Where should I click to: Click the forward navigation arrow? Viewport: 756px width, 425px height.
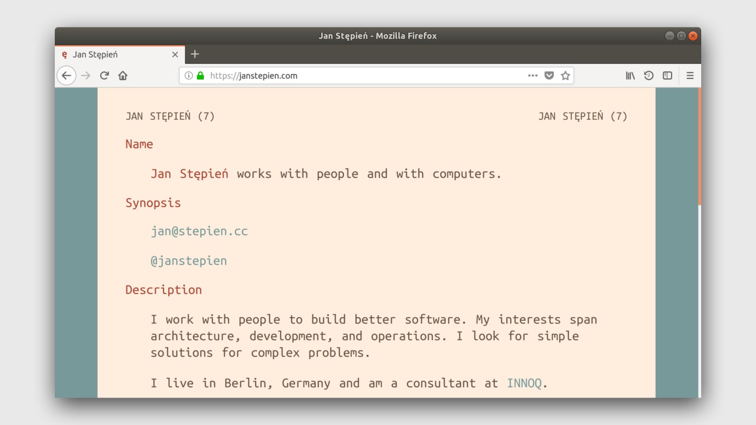(86, 76)
